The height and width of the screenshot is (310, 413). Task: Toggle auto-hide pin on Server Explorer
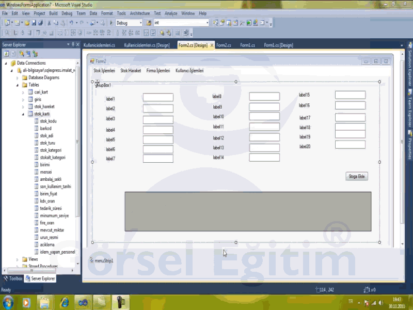click(x=73, y=44)
